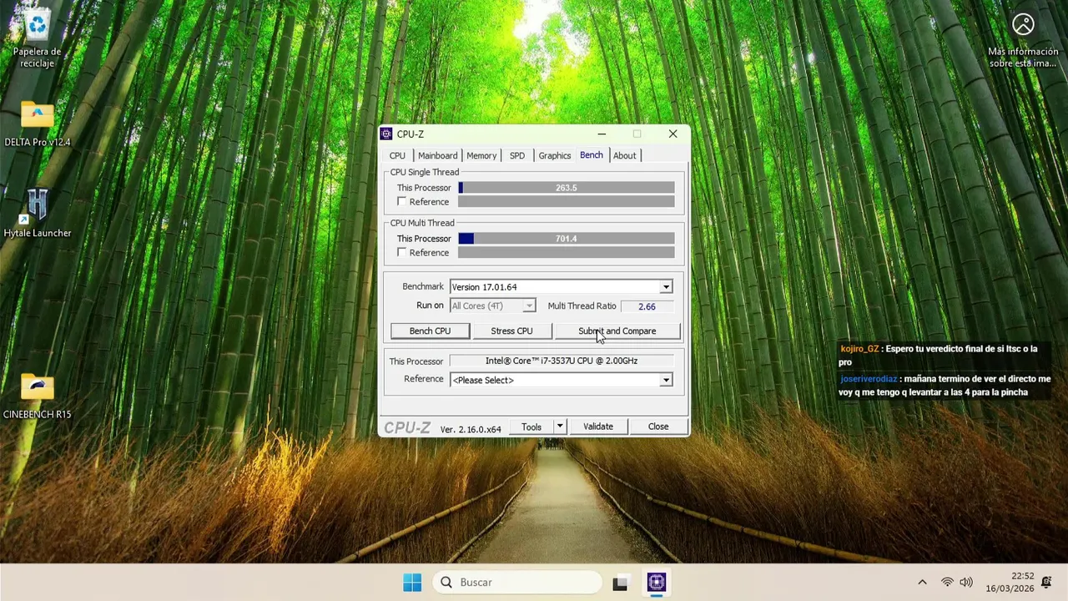Viewport: 1068px width, 601px height.
Task: Click Bench CPU button
Action: pos(430,331)
